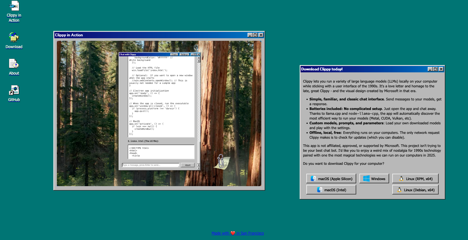
Task: Click the Clippy chat screenshot in Clippy in Action window
Action: (159, 113)
